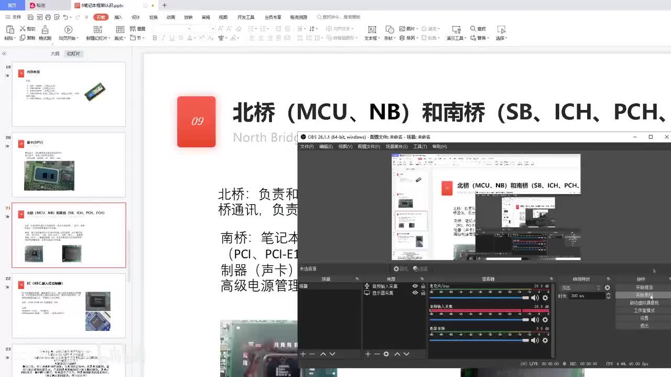671x377 pixels.
Task: Open the Animation (动画) ribbon tab
Action: [x=171, y=17]
